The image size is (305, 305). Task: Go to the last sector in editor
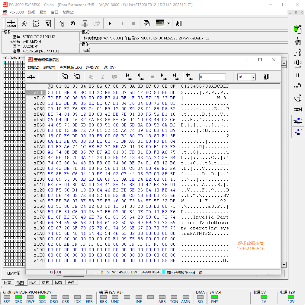click(x=175, y=77)
